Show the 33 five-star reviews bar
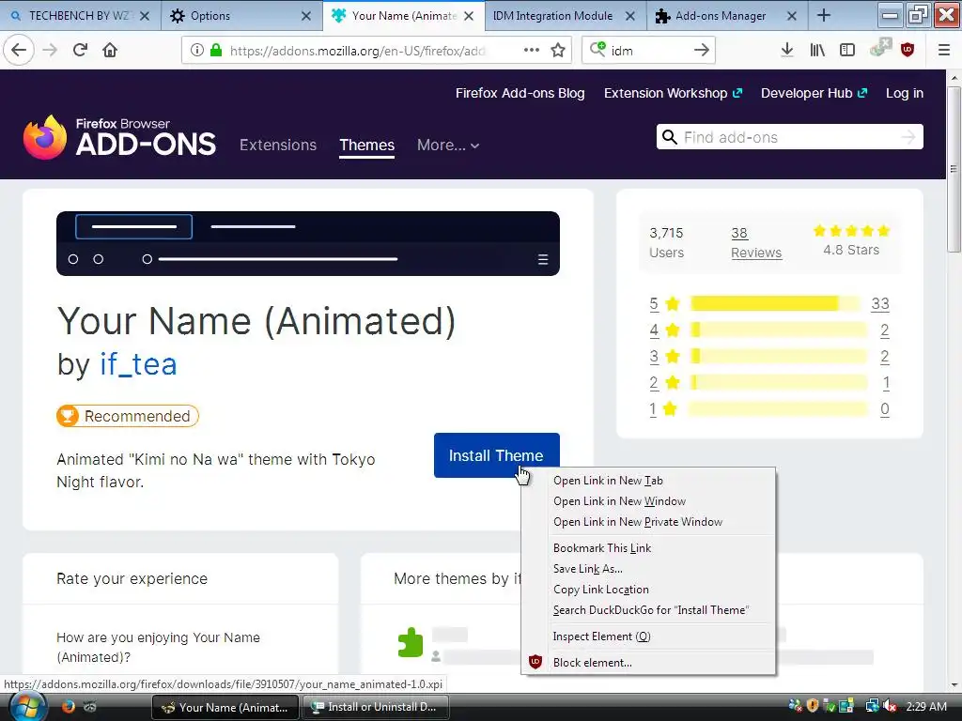 click(x=775, y=303)
